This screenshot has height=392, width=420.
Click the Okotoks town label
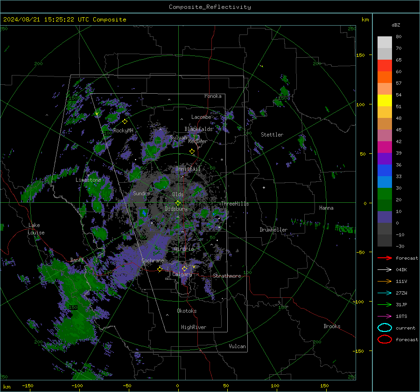click(x=187, y=311)
